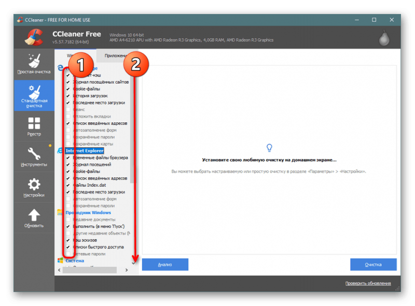Click the horizontal scrollbar left arrow
The width and height of the screenshot is (415, 306).
click(x=59, y=270)
